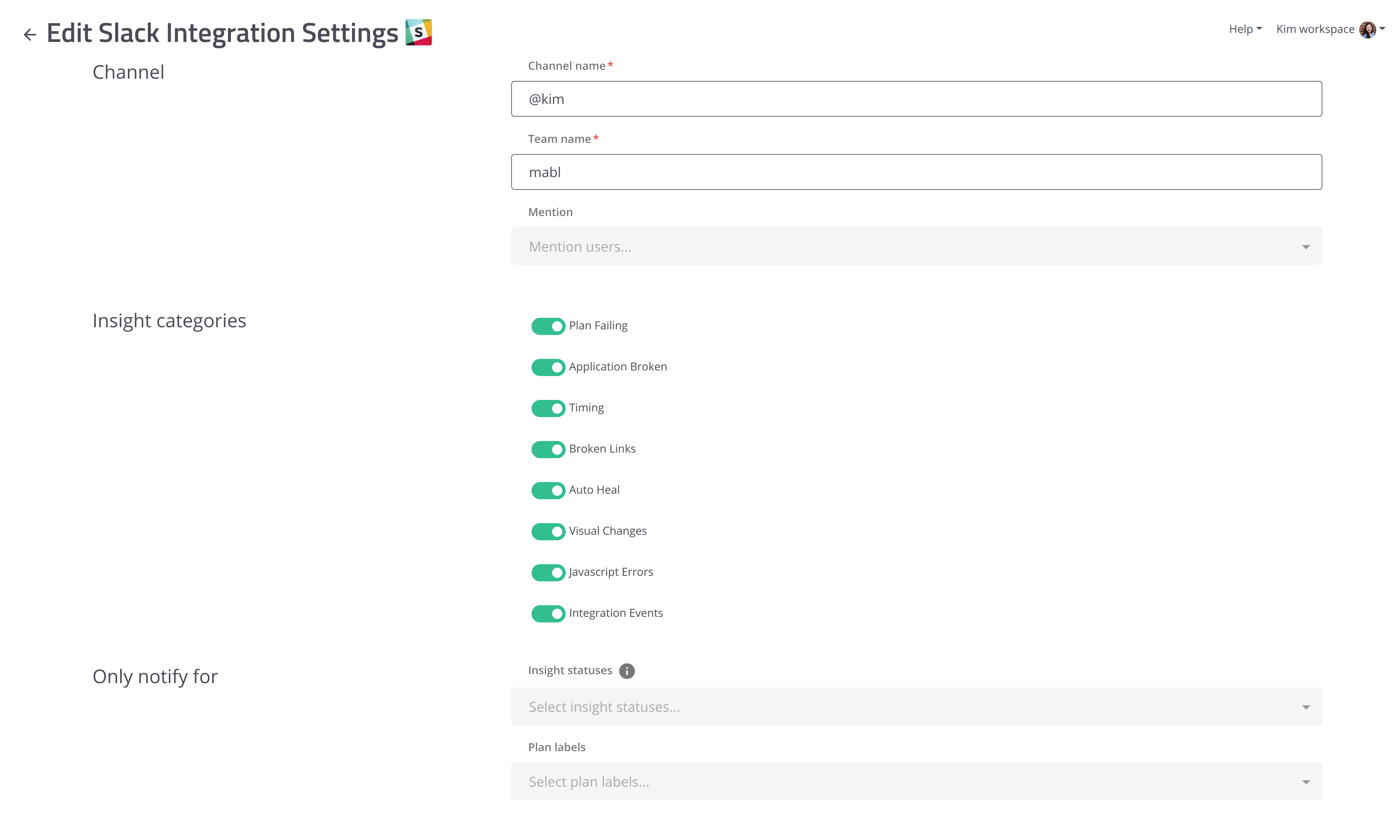This screenshot has width=1396, height=829.
Task: Click the user avatar picture
Action: pyautogui.click(x=1367, y=30)
